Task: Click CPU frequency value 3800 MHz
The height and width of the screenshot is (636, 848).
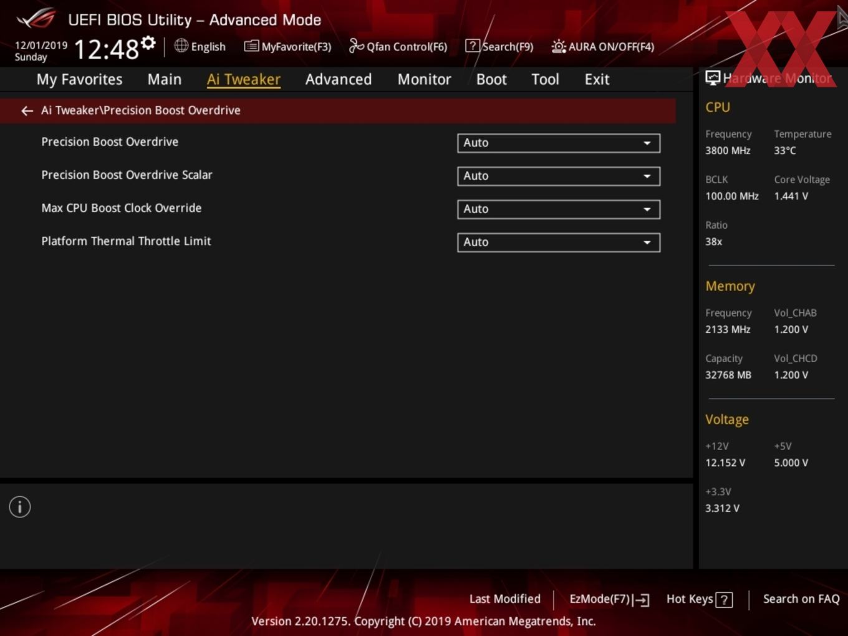Action: [x=728, y=150]
